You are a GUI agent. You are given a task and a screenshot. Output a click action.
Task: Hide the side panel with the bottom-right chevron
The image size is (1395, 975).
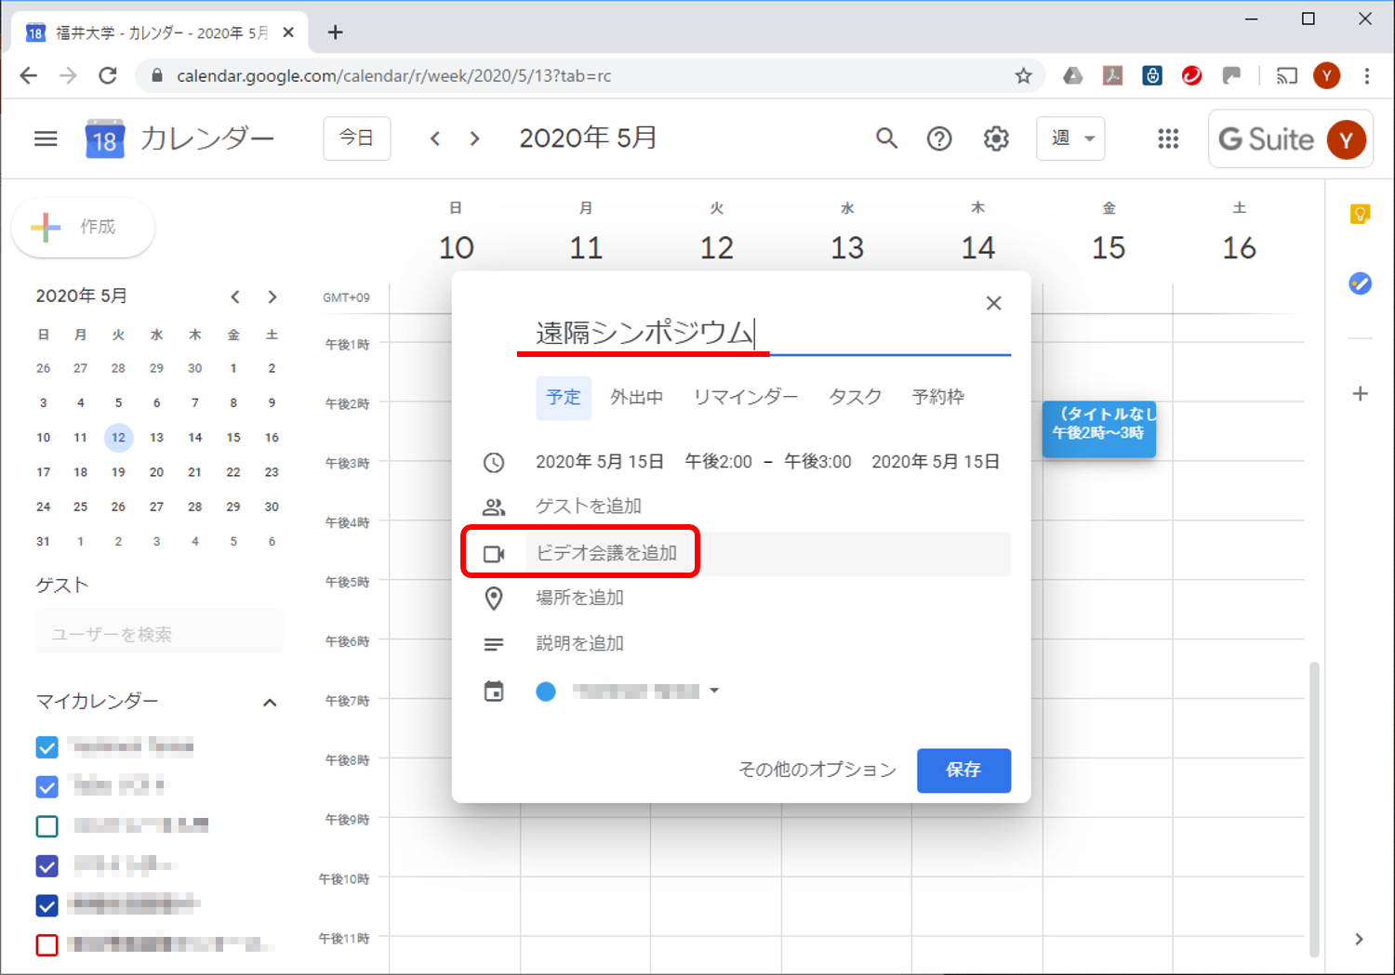1359,939
